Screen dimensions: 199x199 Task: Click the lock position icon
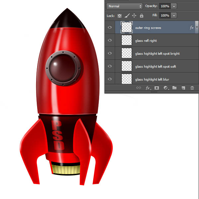click(x=134, y=16)
